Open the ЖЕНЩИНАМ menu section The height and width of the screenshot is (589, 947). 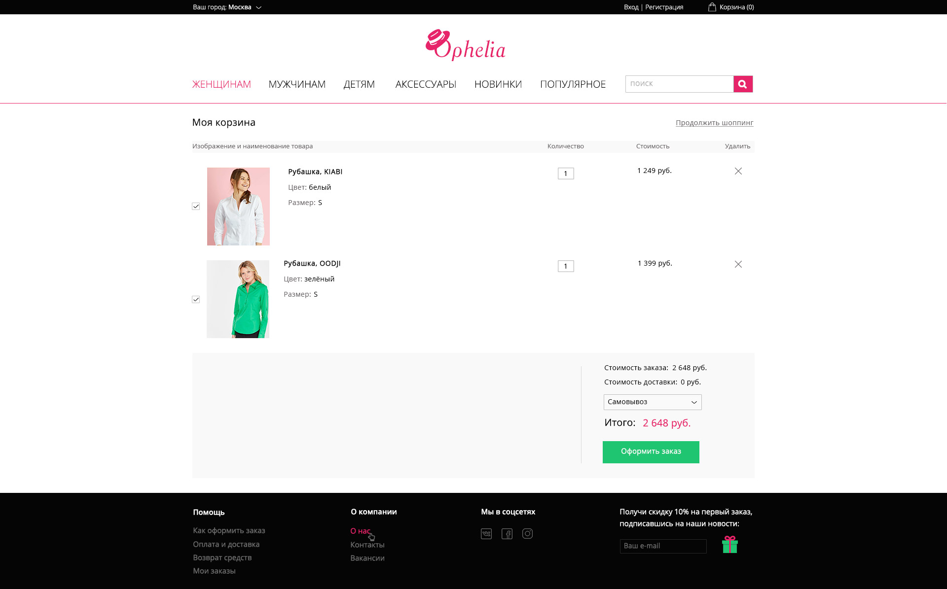tap(221, 84)
